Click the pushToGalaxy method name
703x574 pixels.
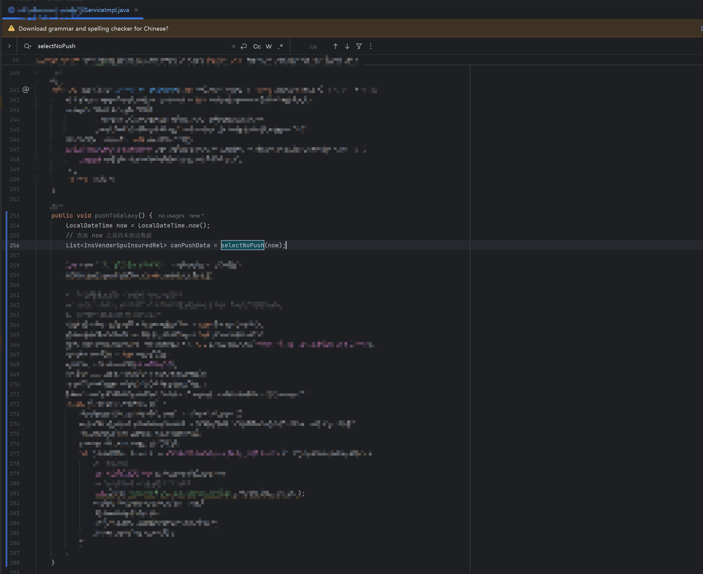(x=116, y=215)
